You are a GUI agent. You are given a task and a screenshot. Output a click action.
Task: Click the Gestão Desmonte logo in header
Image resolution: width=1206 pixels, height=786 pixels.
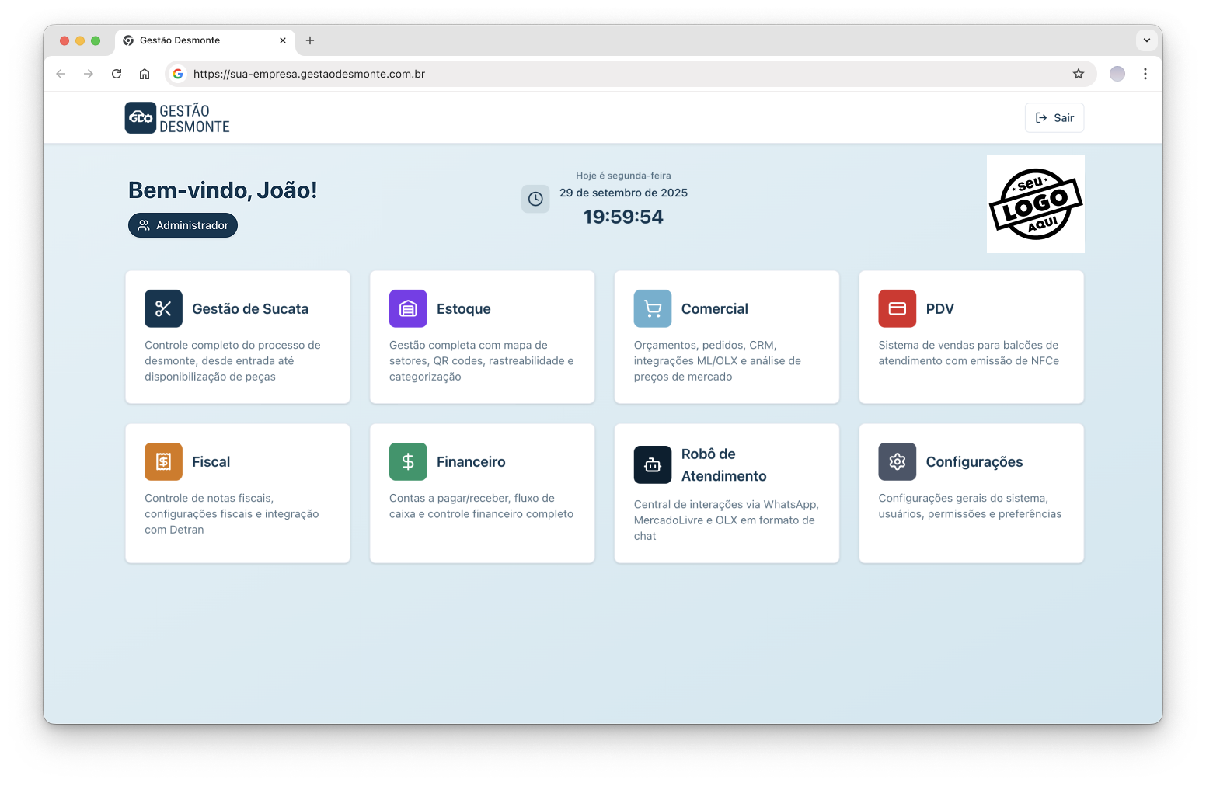point(178,118)
